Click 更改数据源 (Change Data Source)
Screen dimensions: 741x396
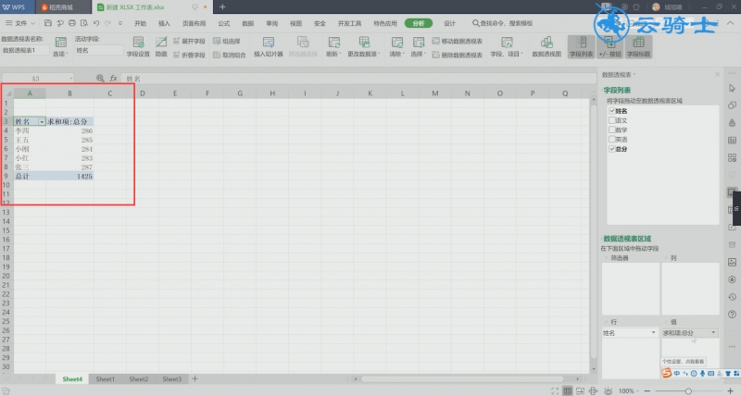click(364, 47)
